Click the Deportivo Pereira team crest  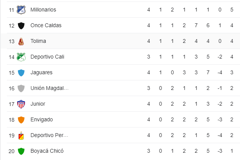pos(21,136)
